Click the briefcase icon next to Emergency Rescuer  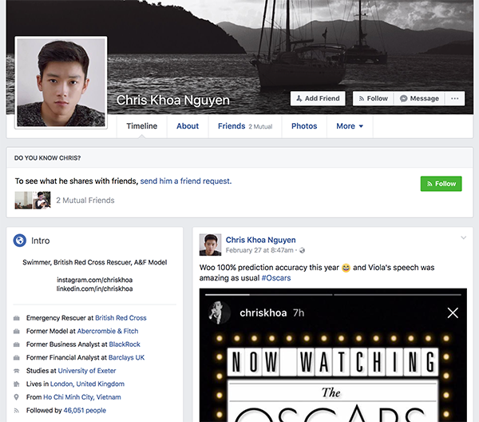[x=18, y=318]
